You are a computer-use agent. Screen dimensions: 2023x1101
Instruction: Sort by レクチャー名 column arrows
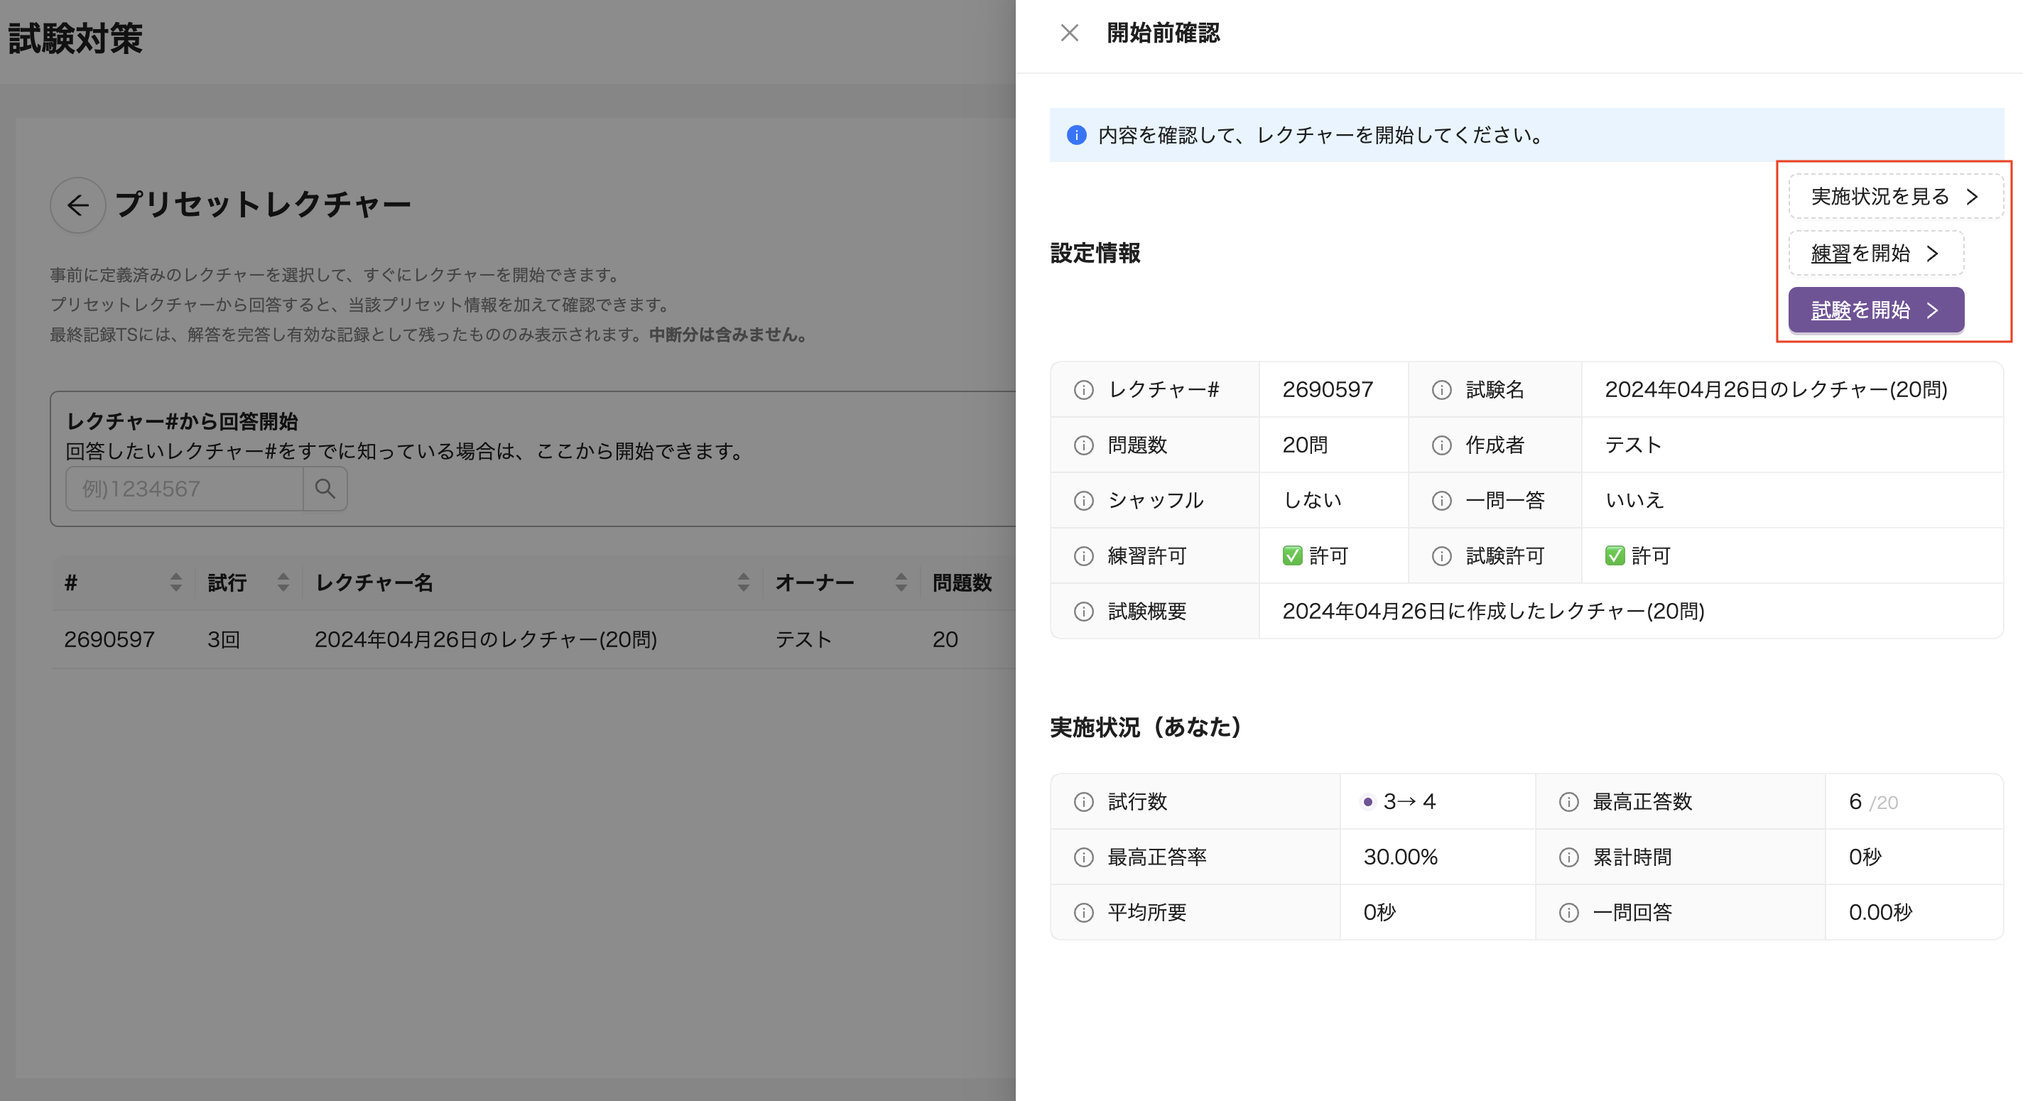[743, 582]
